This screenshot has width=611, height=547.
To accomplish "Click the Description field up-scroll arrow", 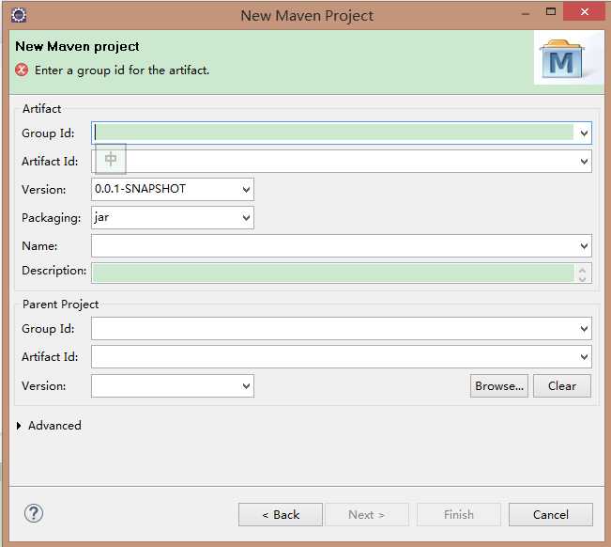I will (583, 269).
